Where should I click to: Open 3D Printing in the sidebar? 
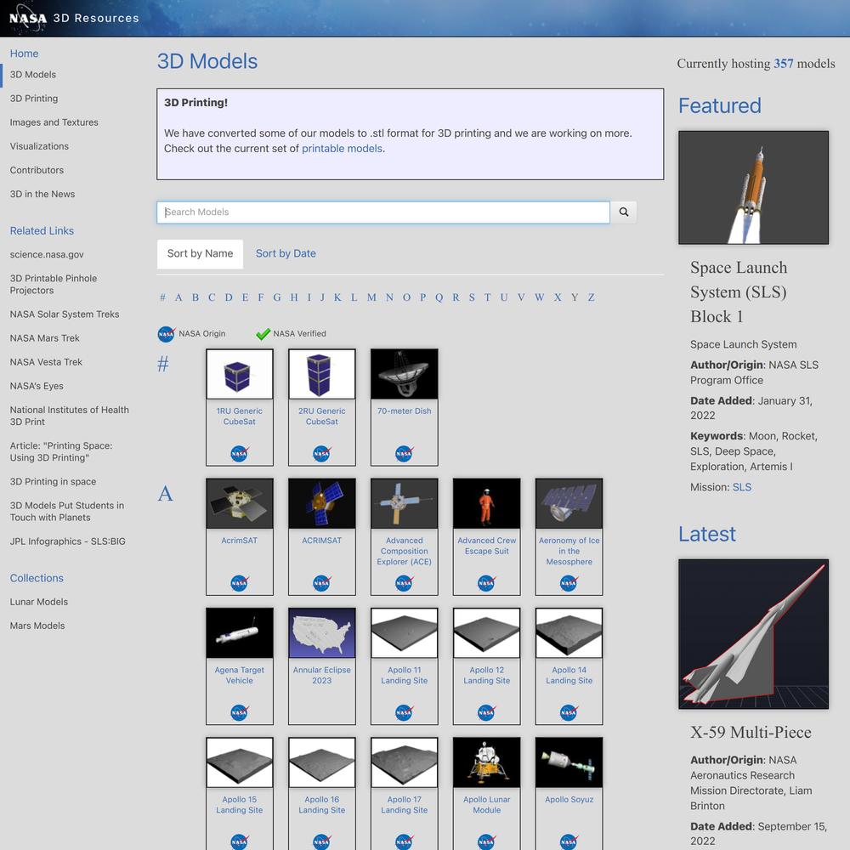click(x=34, y=99)
